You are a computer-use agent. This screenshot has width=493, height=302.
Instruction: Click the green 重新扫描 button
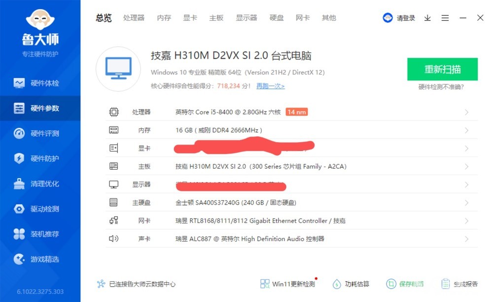[x=442, y=69]
